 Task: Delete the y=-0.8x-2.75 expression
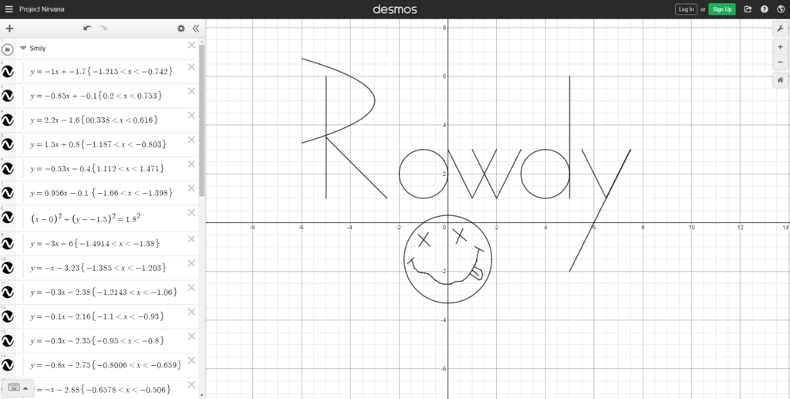[x=191, y=360]
